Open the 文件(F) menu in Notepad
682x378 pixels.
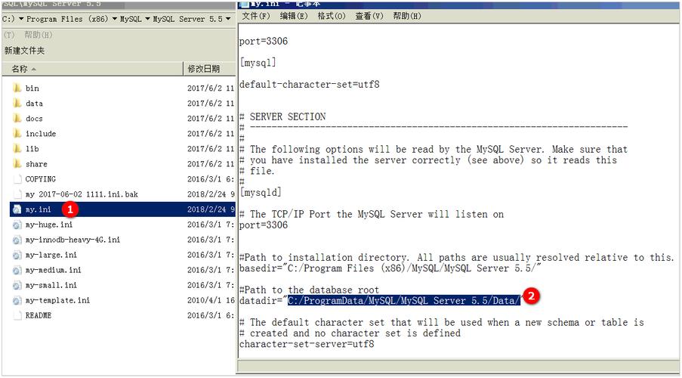[256, 16]
